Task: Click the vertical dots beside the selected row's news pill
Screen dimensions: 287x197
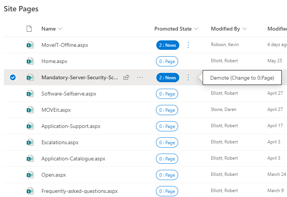Action: (188, 77)
